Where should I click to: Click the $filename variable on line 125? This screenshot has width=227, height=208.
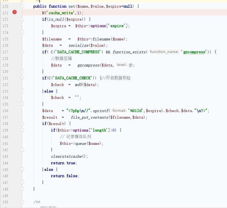click(x=52, y=39)
